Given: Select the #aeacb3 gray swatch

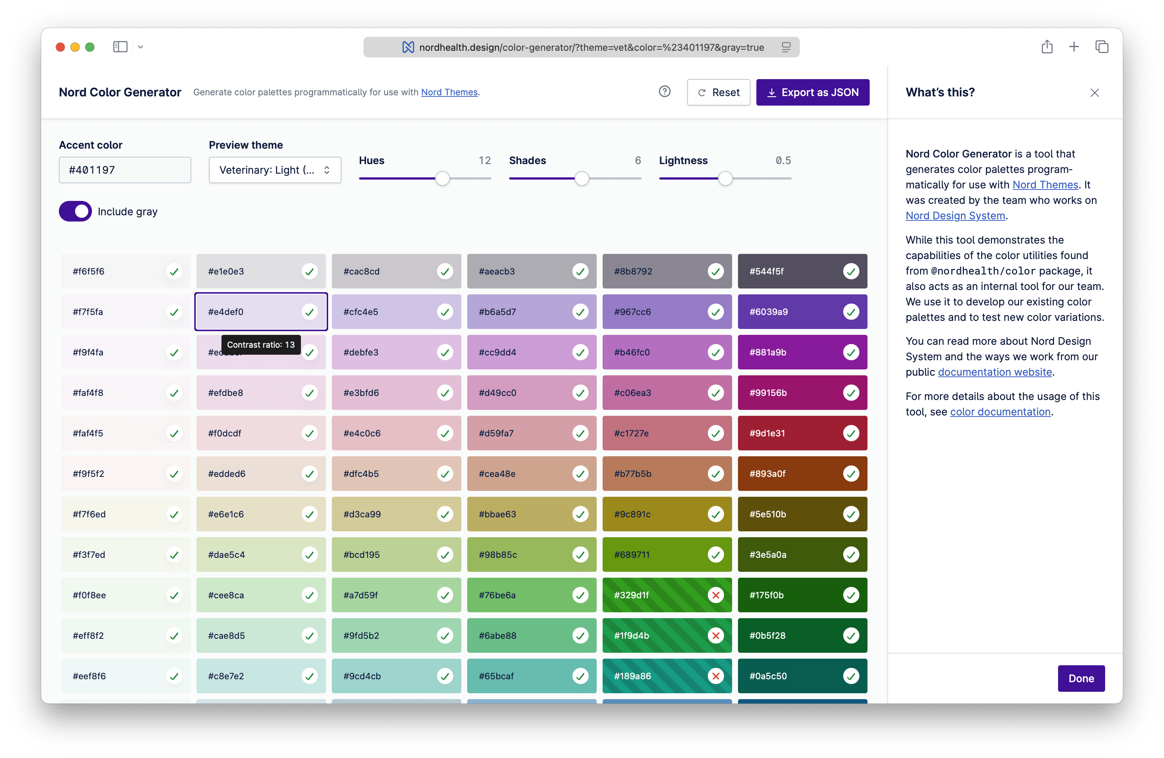Looking at the screenshot, I should tap(532, 272).
